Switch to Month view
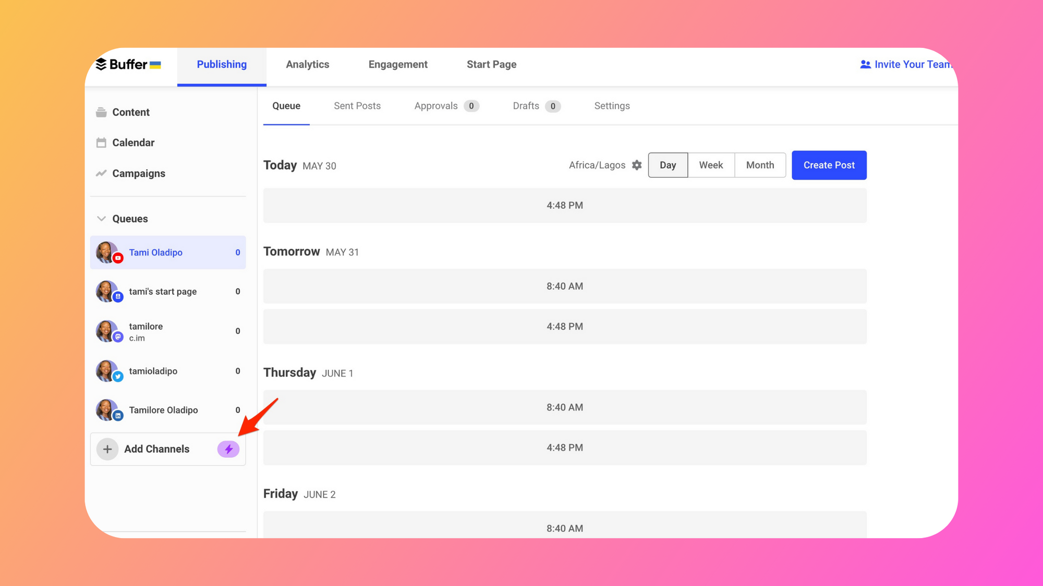 pyautogui.click(x=759, y=165)
